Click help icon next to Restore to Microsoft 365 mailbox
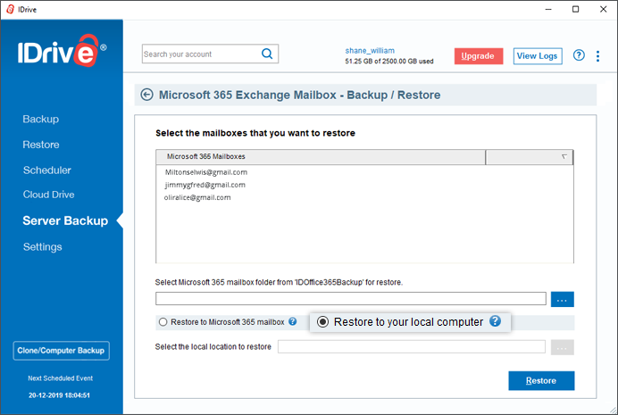The height and width of the screenshot is (415, 618). tap(292, 321)
